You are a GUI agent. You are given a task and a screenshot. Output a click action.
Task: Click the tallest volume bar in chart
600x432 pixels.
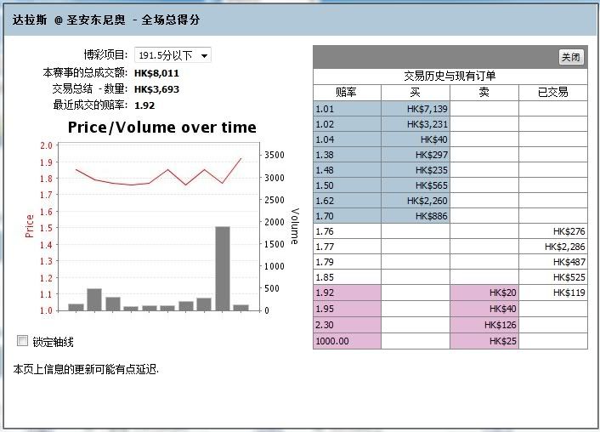[x=223, y=268]
